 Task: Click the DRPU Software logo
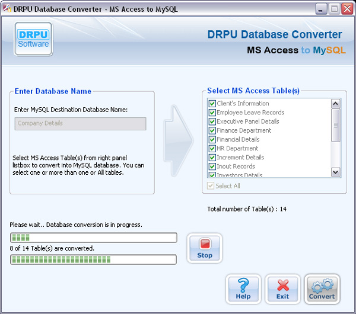(x=33, y=39)
